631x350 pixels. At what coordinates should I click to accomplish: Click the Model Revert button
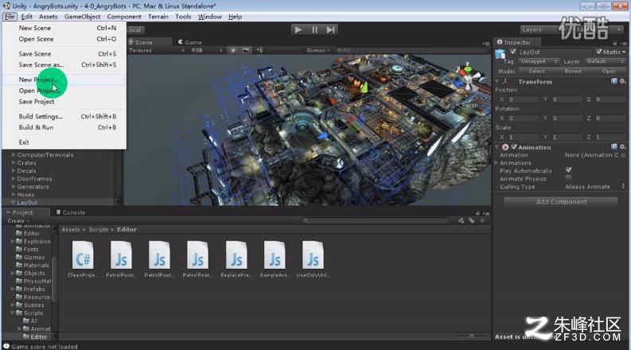(x=573, y=71)
